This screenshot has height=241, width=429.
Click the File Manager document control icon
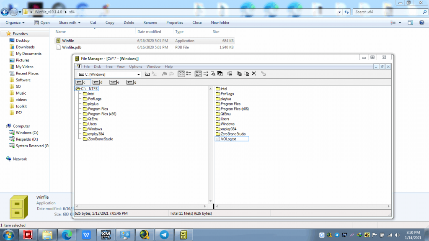click(x=79, y=67)
